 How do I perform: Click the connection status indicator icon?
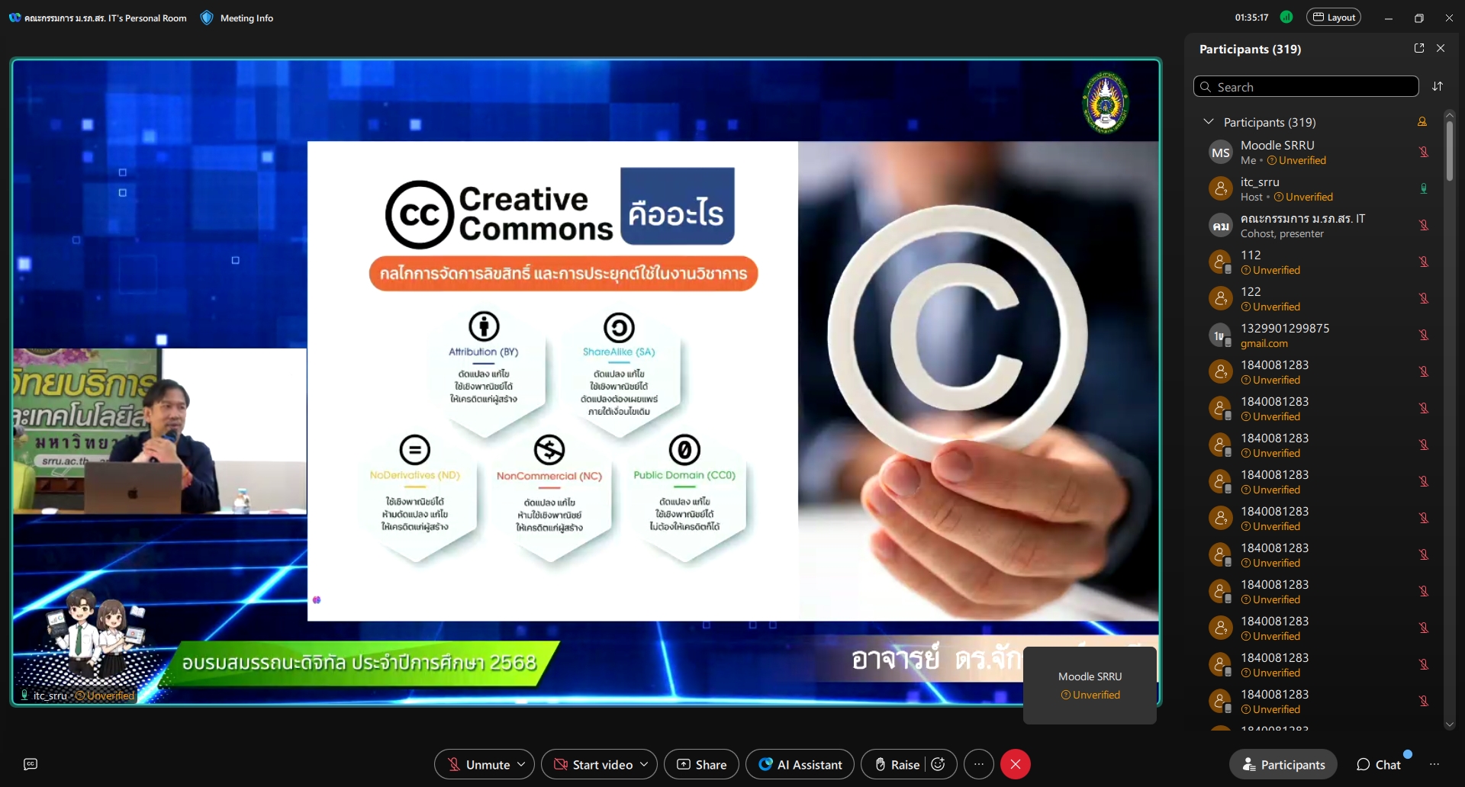point(1286,18)
